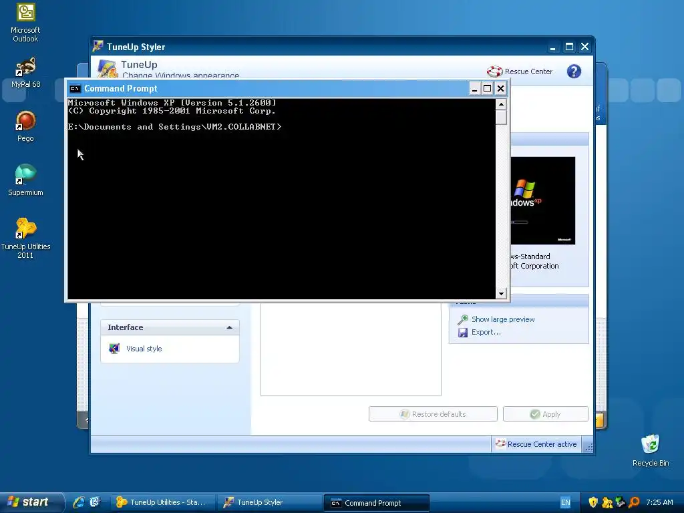
Task: Open TuneUp Utilities 2011 desktop shortcut
Action: tap(25, 238)
